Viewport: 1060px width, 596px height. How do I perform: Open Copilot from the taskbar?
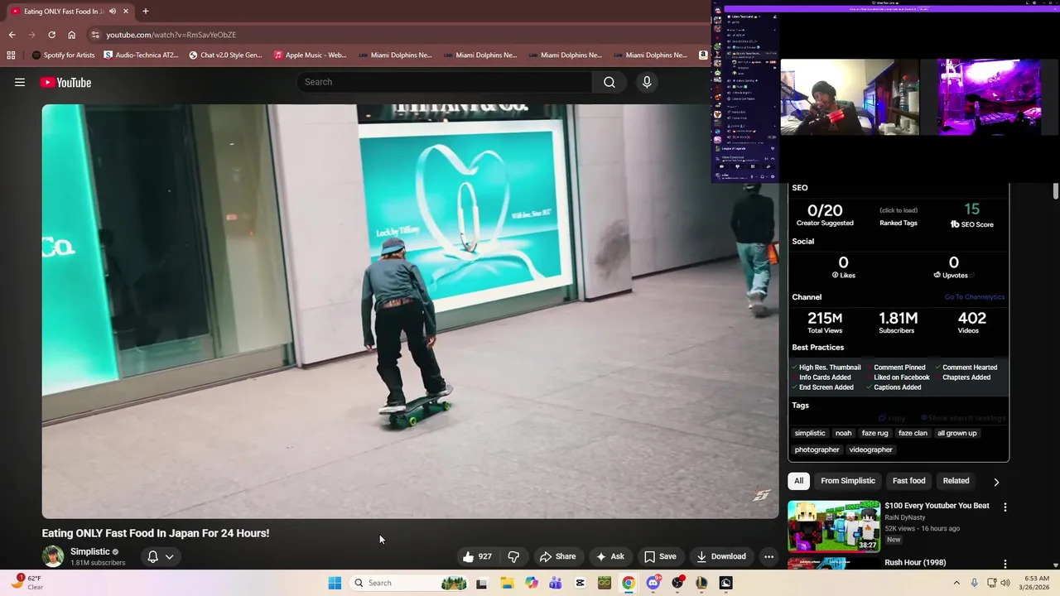pyautogui.click(x=532, y=583)
